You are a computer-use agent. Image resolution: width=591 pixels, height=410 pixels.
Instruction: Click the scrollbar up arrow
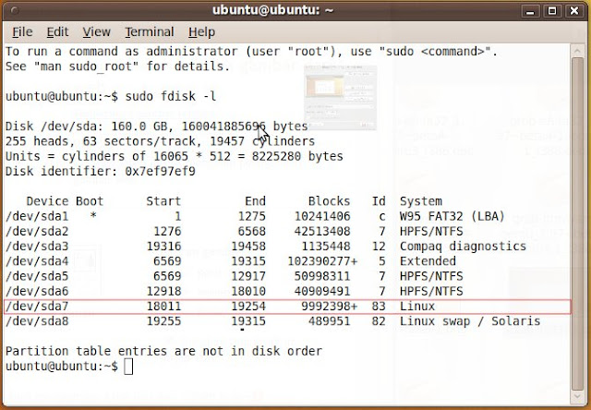[577, 51]
